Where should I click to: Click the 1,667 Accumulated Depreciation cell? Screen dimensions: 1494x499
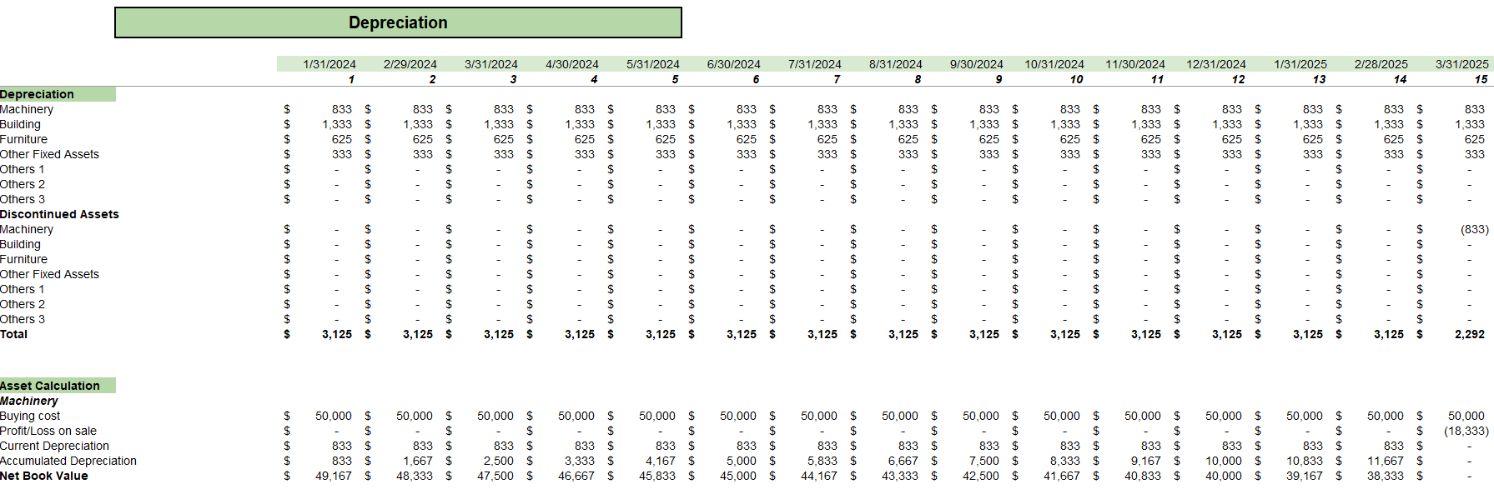click(x=418, y=461)
